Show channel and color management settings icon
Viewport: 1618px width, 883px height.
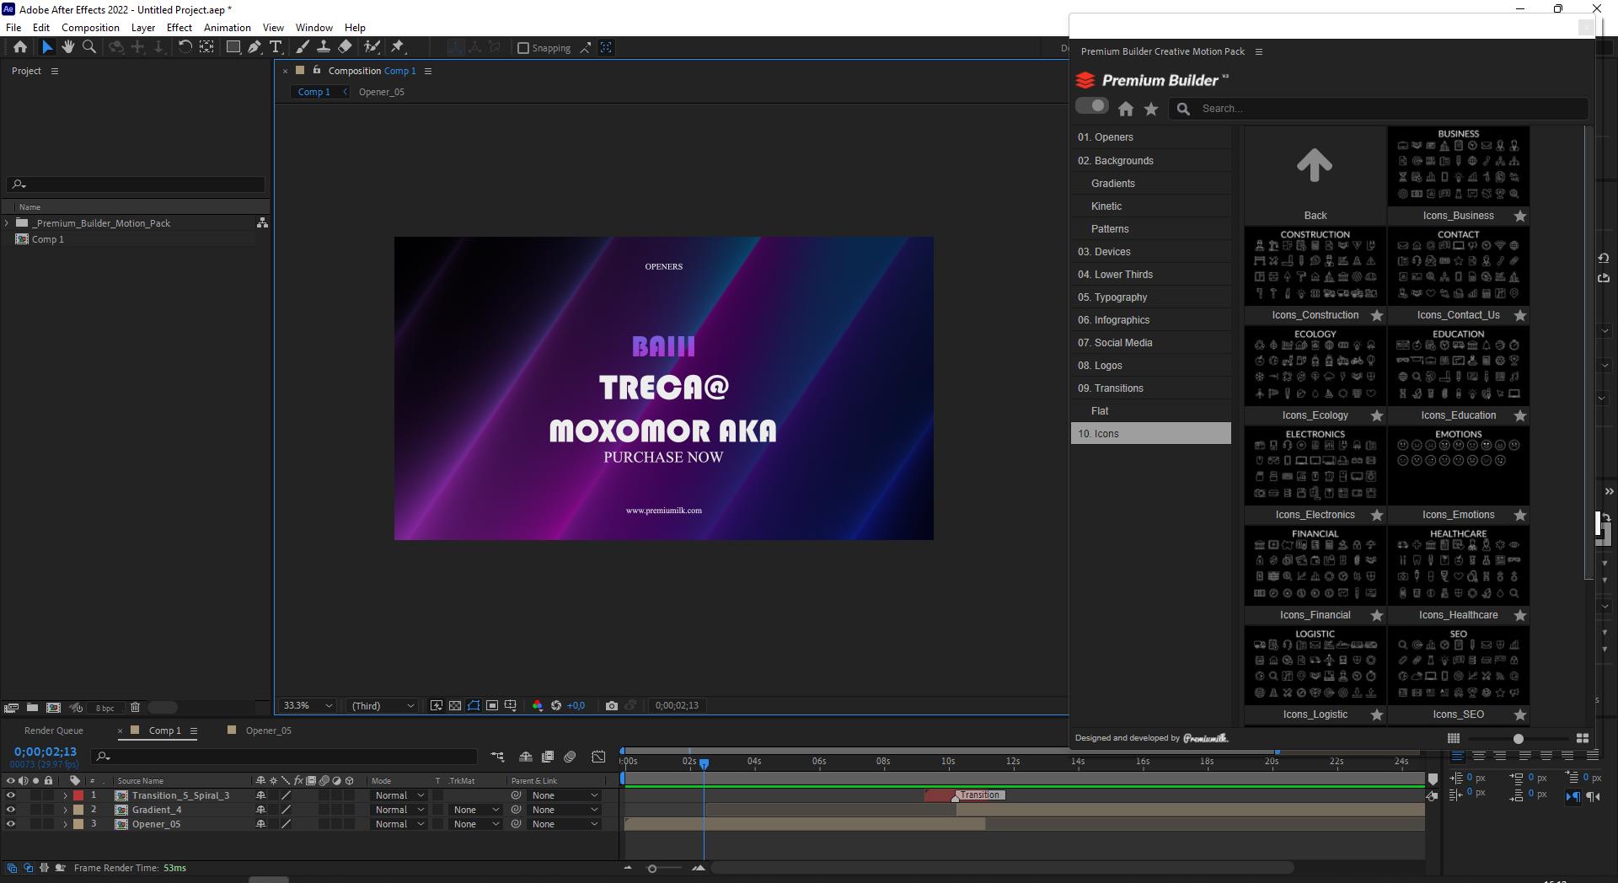tap(537, 706)
